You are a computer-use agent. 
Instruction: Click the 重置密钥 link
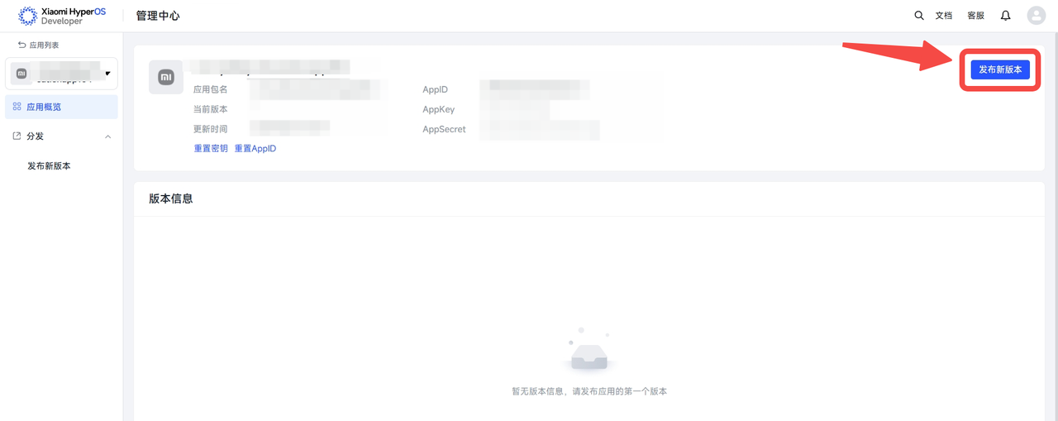click(x=210, y=148)
